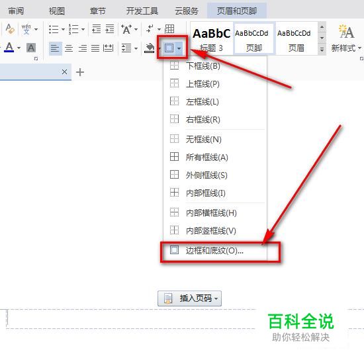Open the 云服务 tab
The width and height of the screenshot is (364, 364).
point(187,11)
